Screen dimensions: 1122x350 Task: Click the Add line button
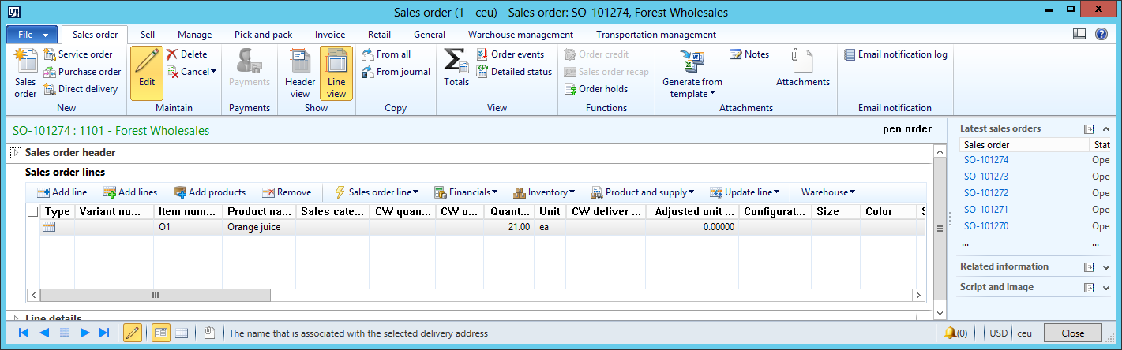(62, 192)
